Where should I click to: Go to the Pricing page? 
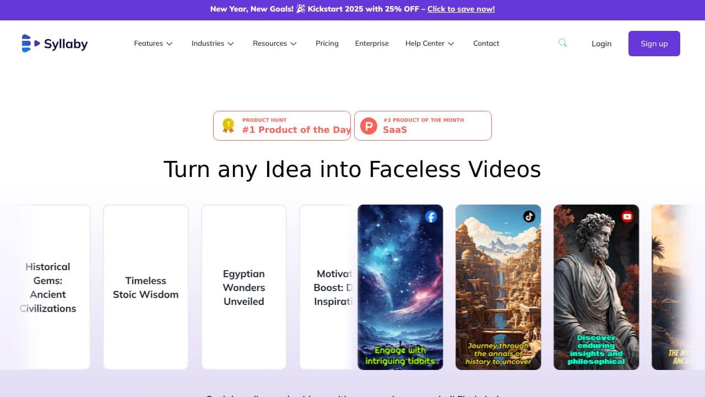327,44
